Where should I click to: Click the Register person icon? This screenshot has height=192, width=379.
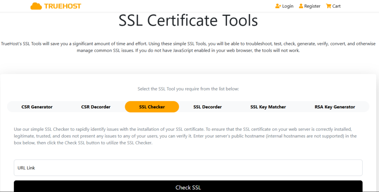301,6
